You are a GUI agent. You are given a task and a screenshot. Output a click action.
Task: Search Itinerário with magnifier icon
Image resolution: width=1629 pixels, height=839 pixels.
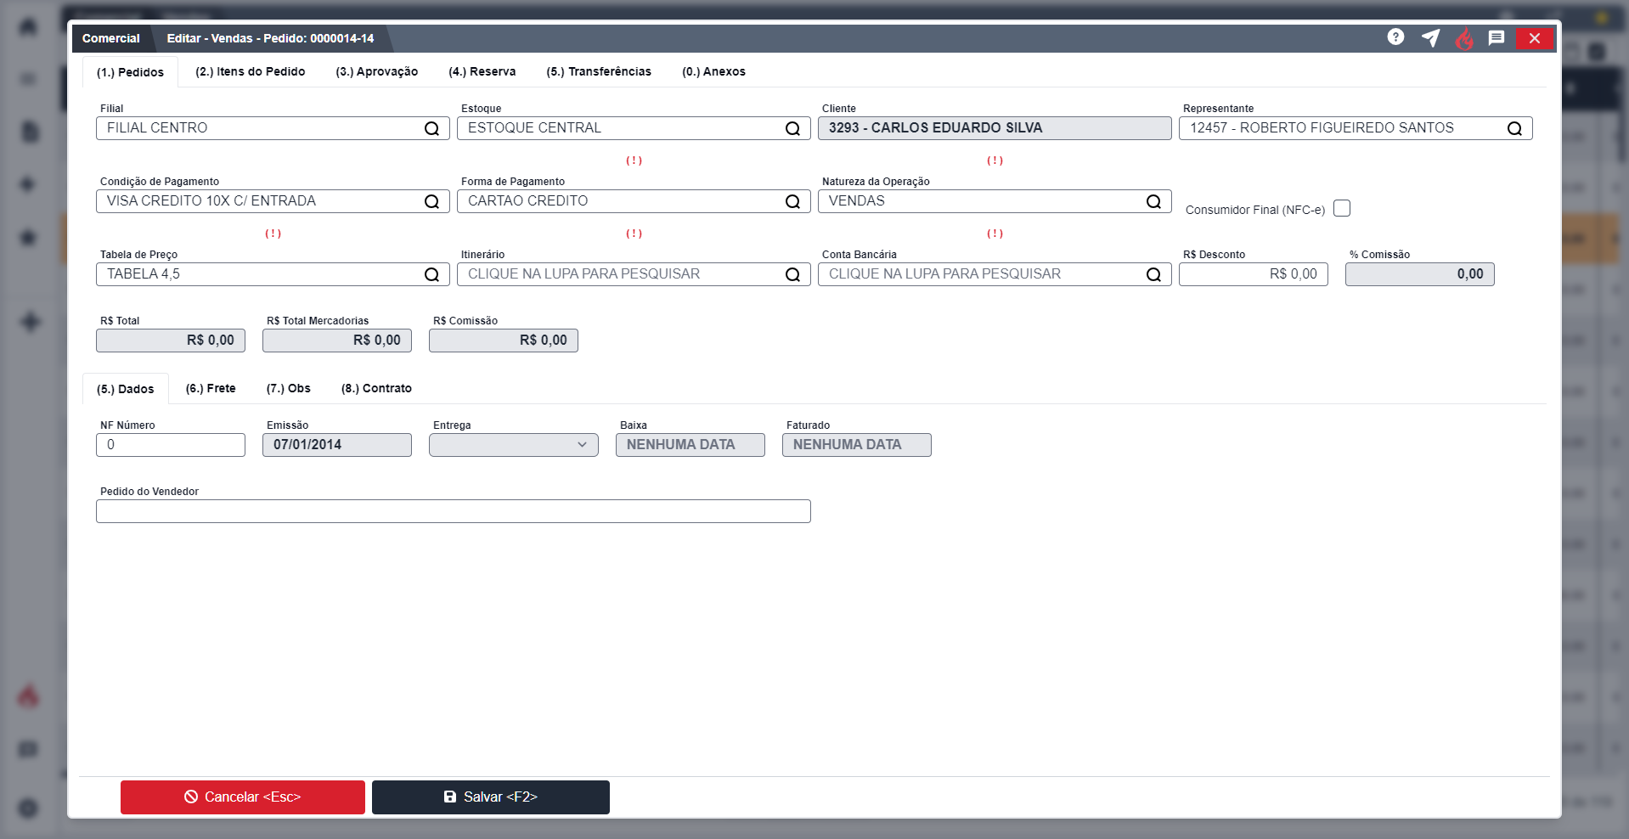pyautogui.click(x=793, y=274)
